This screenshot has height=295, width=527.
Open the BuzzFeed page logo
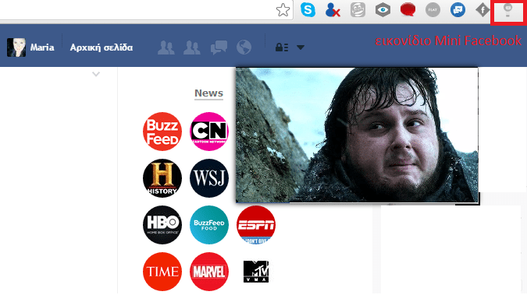point(162,132)
